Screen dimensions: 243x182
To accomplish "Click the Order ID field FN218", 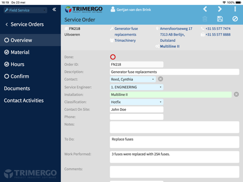I will (136, 65).
